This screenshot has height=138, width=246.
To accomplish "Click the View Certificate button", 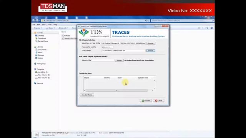I will click(87, 95).
